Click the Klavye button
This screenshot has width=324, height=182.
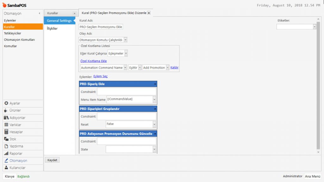pos(9,176)
